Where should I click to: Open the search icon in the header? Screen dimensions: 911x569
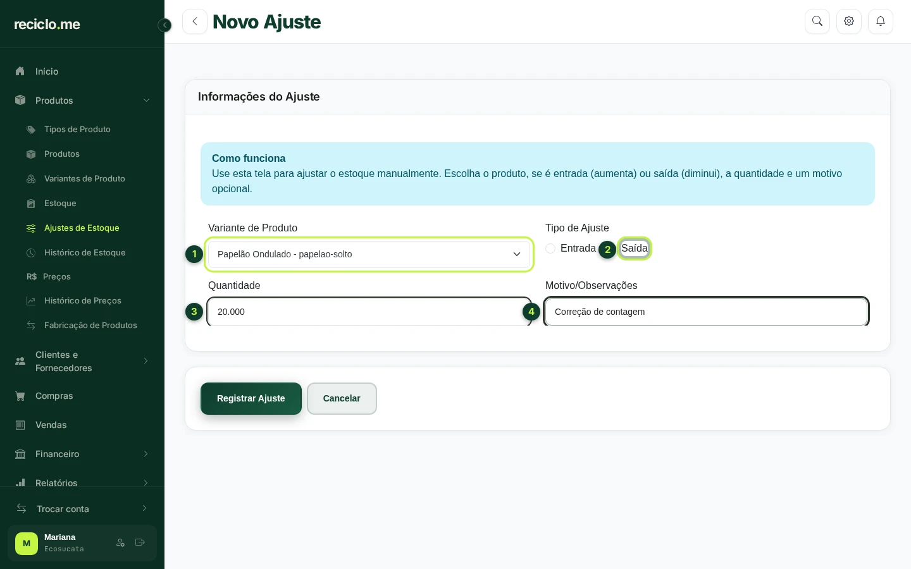click(817, 21)
